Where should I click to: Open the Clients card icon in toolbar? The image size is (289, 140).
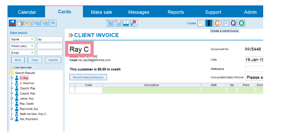pyautogui.click(x=12, y=23)
